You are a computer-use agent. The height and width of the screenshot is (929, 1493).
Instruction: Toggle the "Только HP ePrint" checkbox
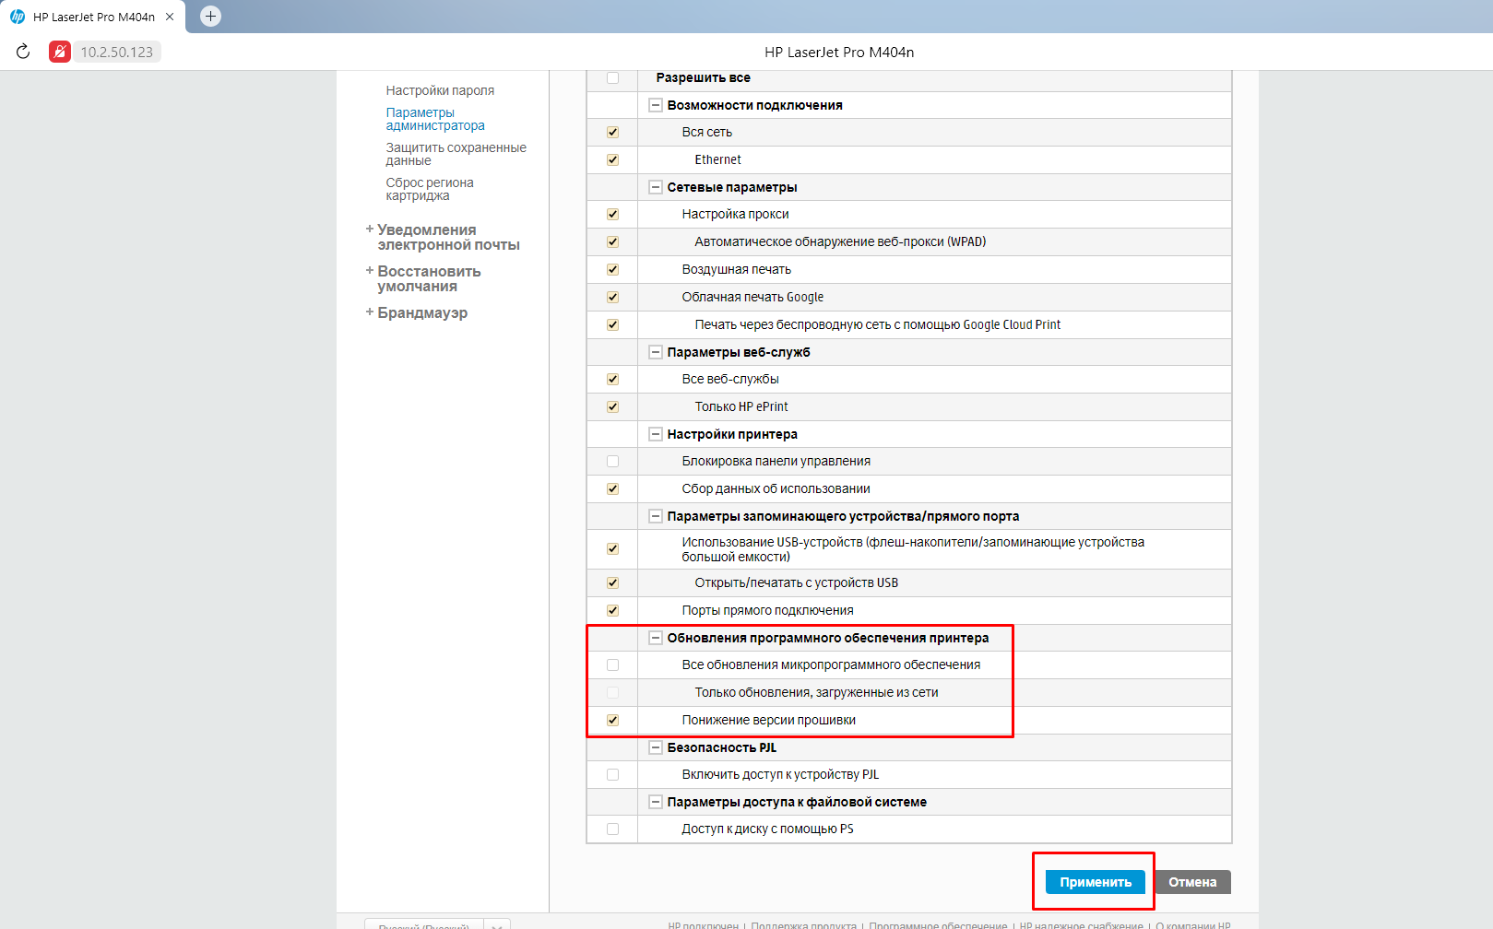(613, 407)
